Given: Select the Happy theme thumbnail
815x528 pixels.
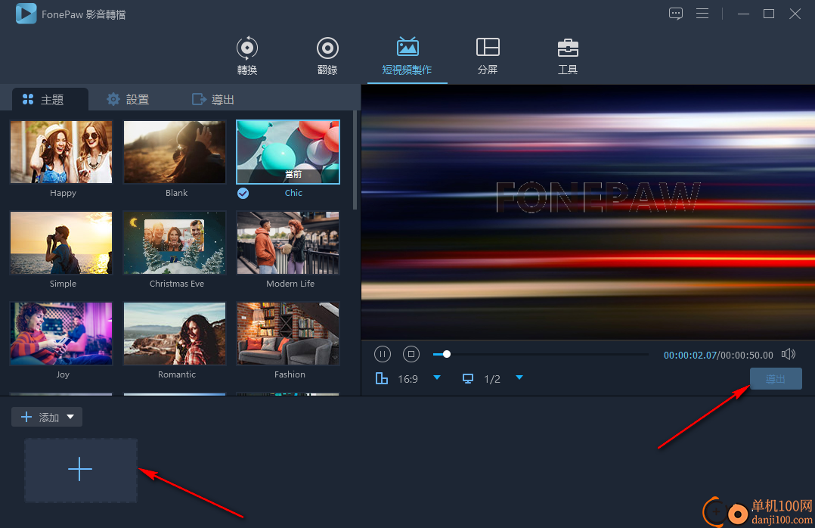Looking at the screenshot, I should coord(61,152).
